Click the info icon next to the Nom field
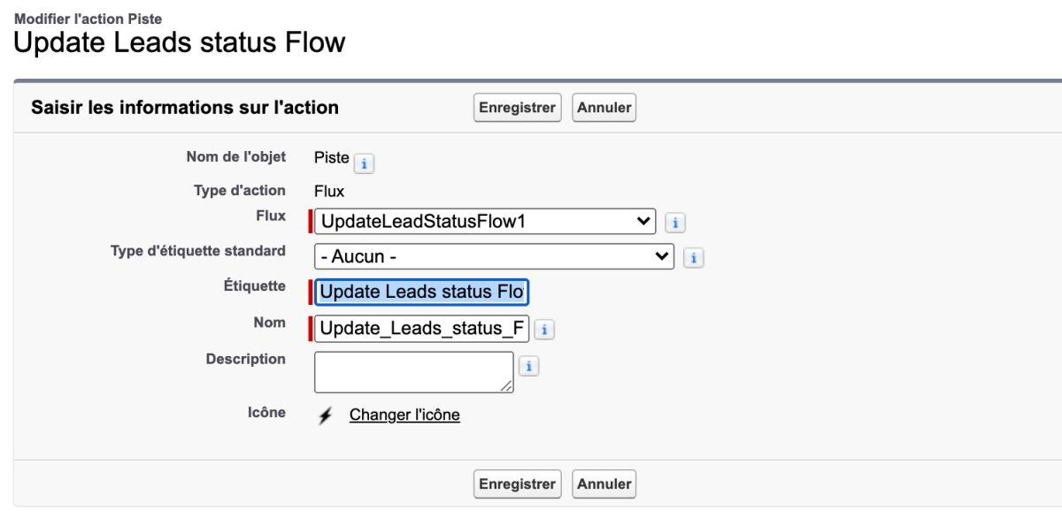The image size is (1062, 517). click(545, 330)
